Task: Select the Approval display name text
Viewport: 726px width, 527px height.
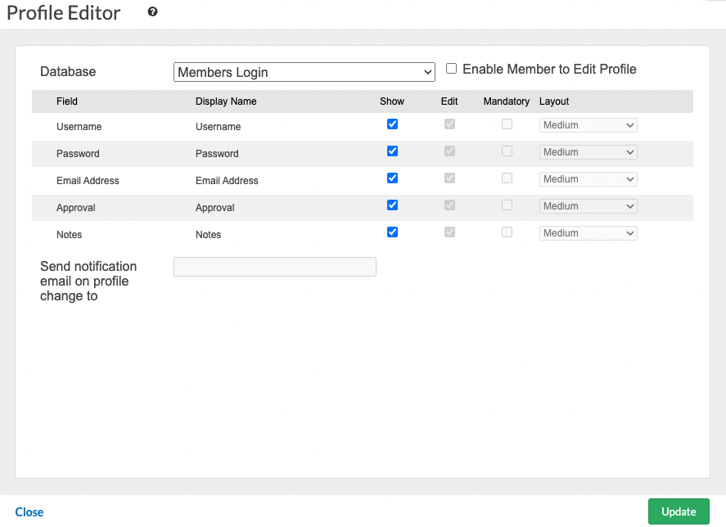Action: [214, 208]
